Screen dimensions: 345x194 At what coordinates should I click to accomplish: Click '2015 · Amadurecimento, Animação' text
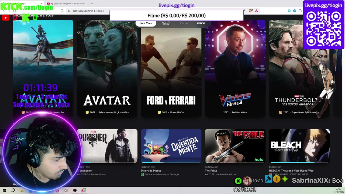162,174
